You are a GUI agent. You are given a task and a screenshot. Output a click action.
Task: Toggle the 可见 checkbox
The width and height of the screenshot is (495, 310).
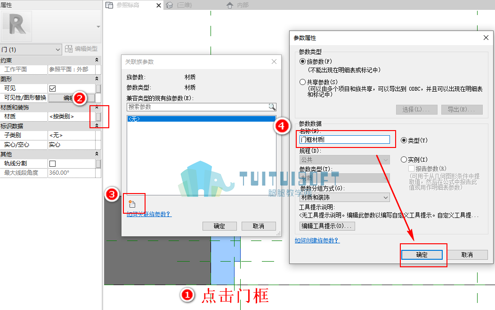pyautogui.click(x=53, y=88)
